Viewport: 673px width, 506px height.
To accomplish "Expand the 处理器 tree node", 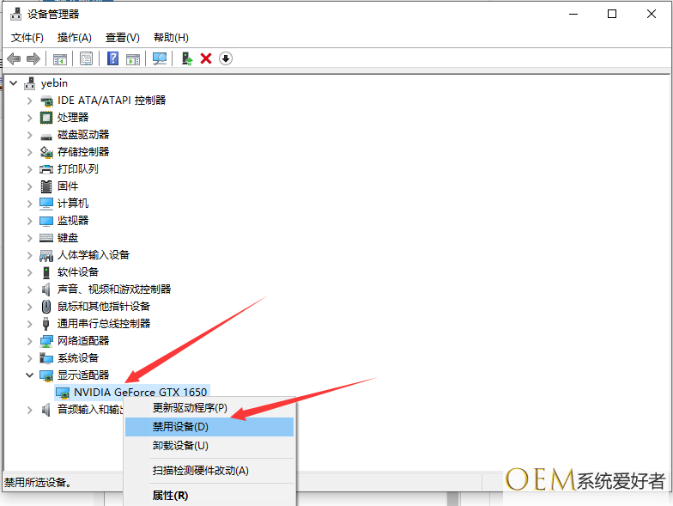I will pyautogui.click(x=30, y=118).
